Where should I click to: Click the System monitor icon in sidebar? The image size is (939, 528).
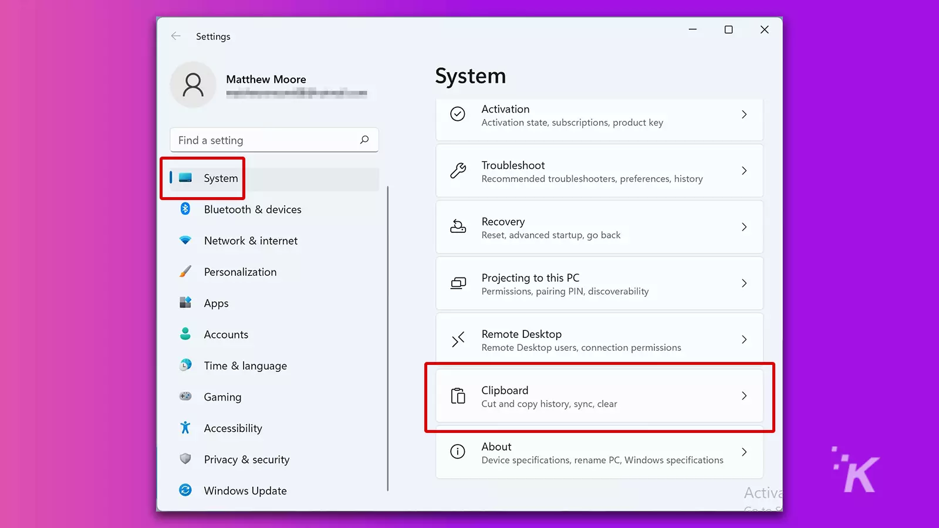click(185, 178)
